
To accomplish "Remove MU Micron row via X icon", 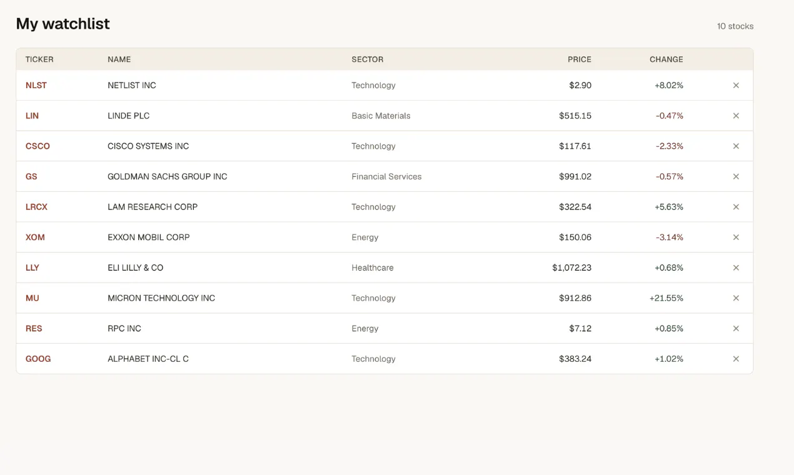I will pos(736,298).
